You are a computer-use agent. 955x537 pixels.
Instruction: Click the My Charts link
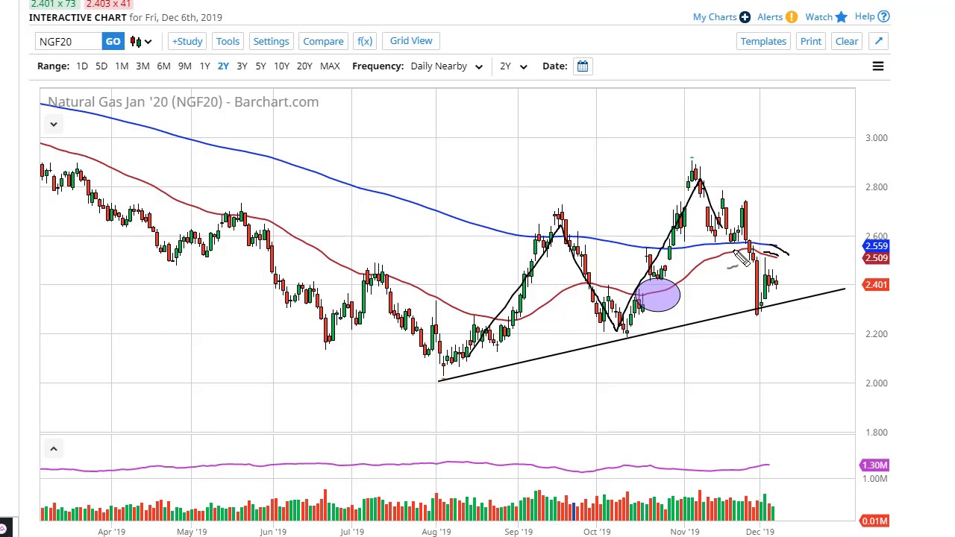click(715, 17)
